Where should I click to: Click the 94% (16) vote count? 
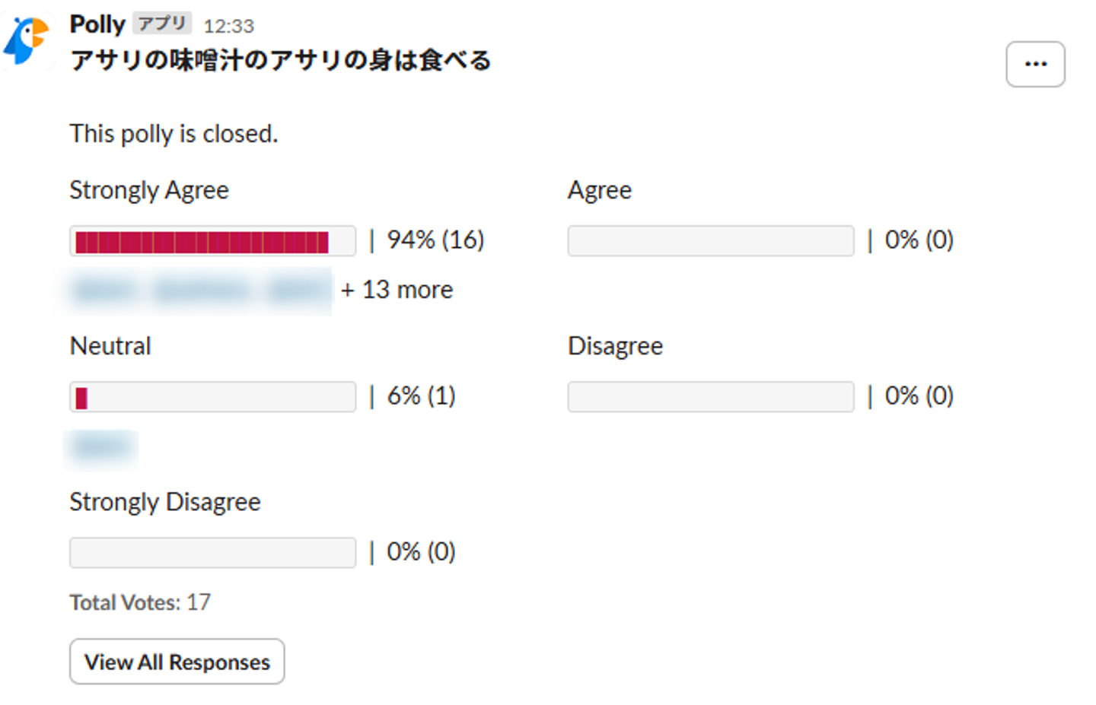435,240
